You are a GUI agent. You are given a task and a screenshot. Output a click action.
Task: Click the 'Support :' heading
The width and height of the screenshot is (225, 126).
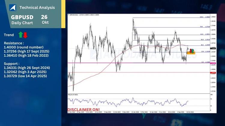point(11,64)
